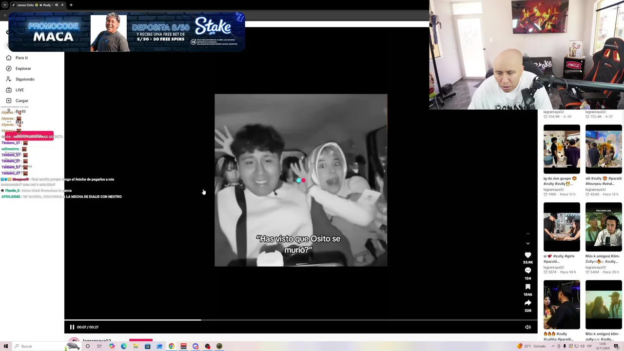Viewport: 624px width, 351px height.
Task: Select Cargar in the sidebar
Action: pyautogui.click(x=22, y=100)
